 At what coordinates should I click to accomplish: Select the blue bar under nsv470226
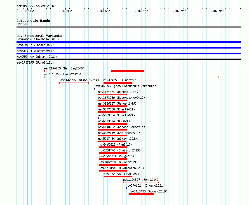129,42
